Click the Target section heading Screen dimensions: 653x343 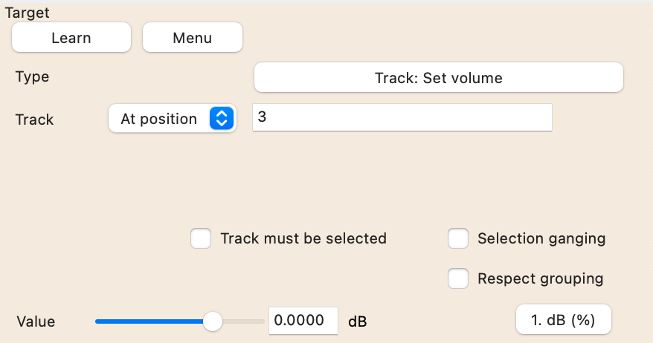(x=27, y=13)
